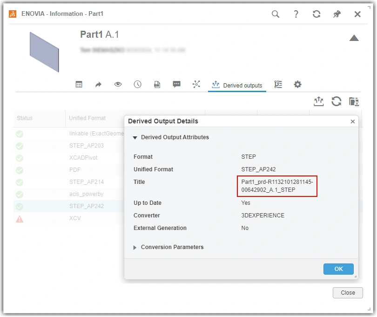Open the properties table tab icon
This screenshot has height=317, width=377.
click(79, 84)
